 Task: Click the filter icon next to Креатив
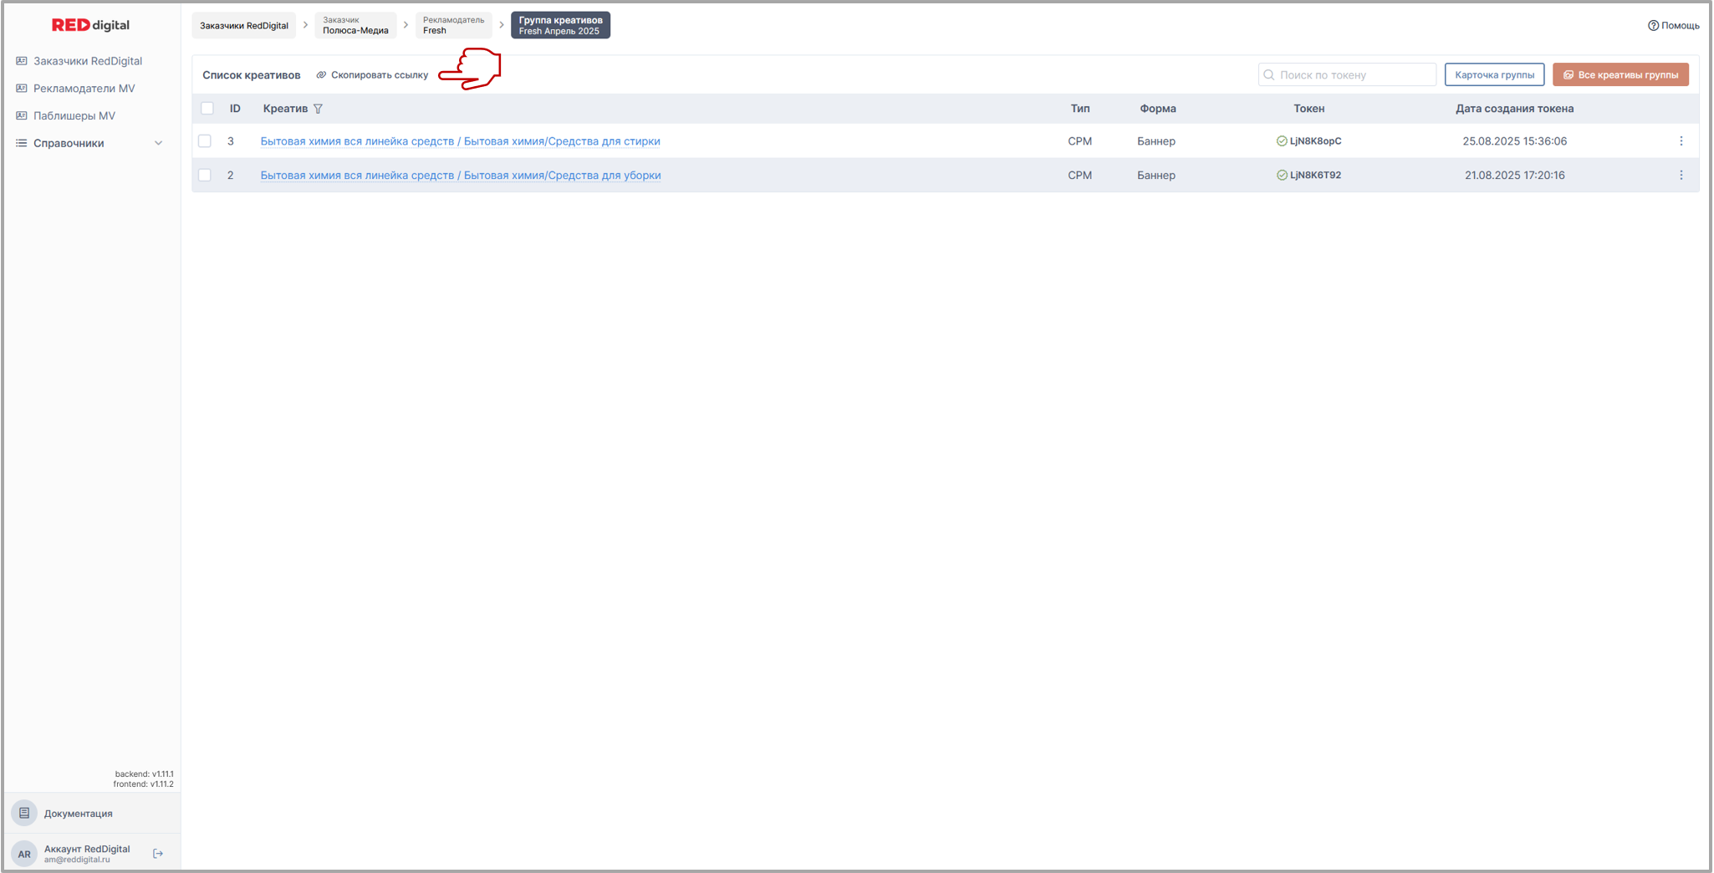(318, 109)
